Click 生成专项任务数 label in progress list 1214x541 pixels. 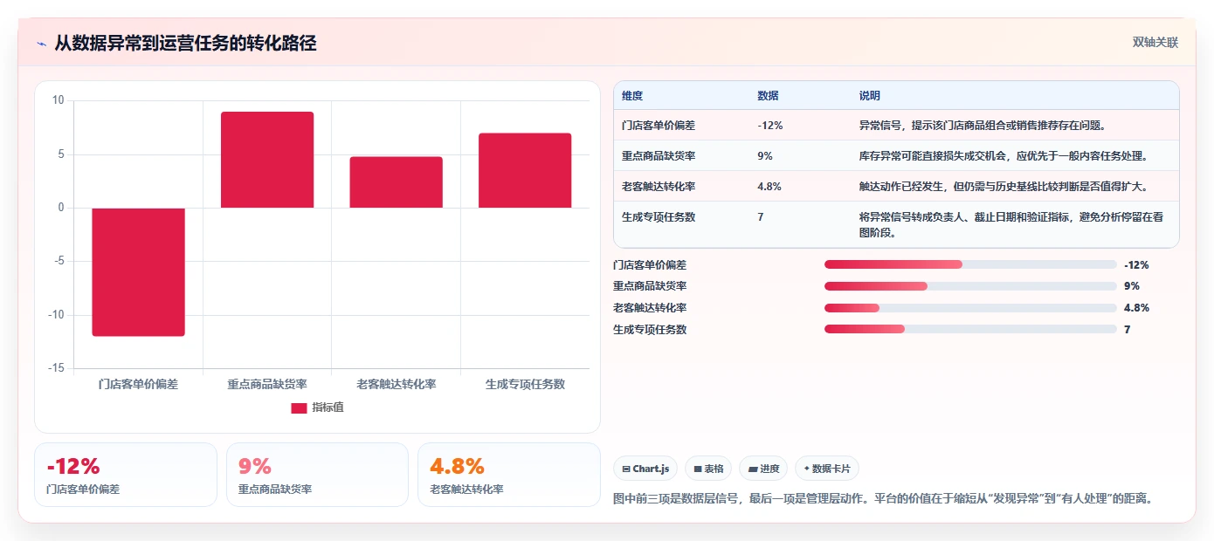tap(650, 330)
